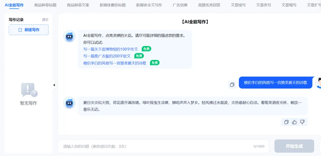The height and width of the screenshot is (156, 321).
Task: Collapse the writing records sidebar arrow
Action: pos(54,85)
